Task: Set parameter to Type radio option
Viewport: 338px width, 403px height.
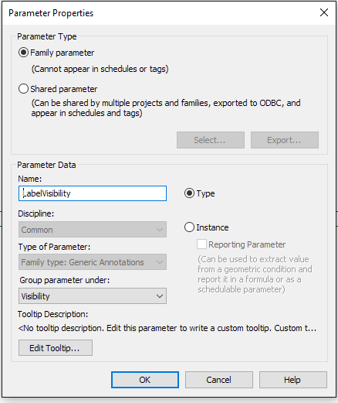Action: (x=189, y=193)
